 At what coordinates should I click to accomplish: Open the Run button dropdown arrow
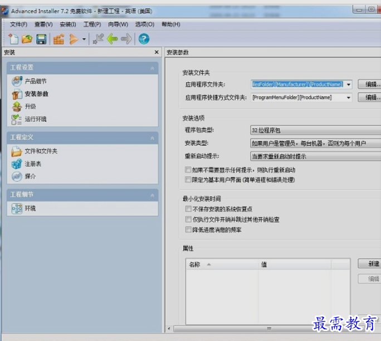[84, 39]
